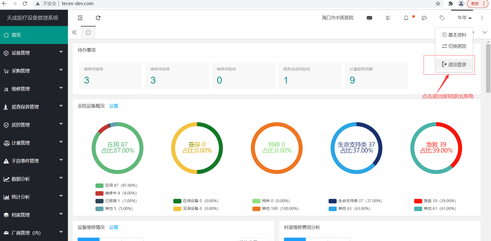Click the 首页 home menu item
The width and height of the screenshot is (491, 241).
[34, 35]
